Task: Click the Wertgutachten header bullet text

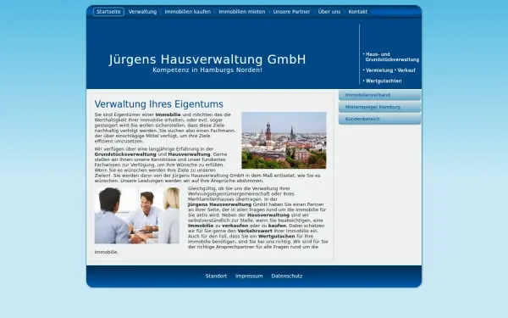Action: pyautogui.click(x=383, y=81)
